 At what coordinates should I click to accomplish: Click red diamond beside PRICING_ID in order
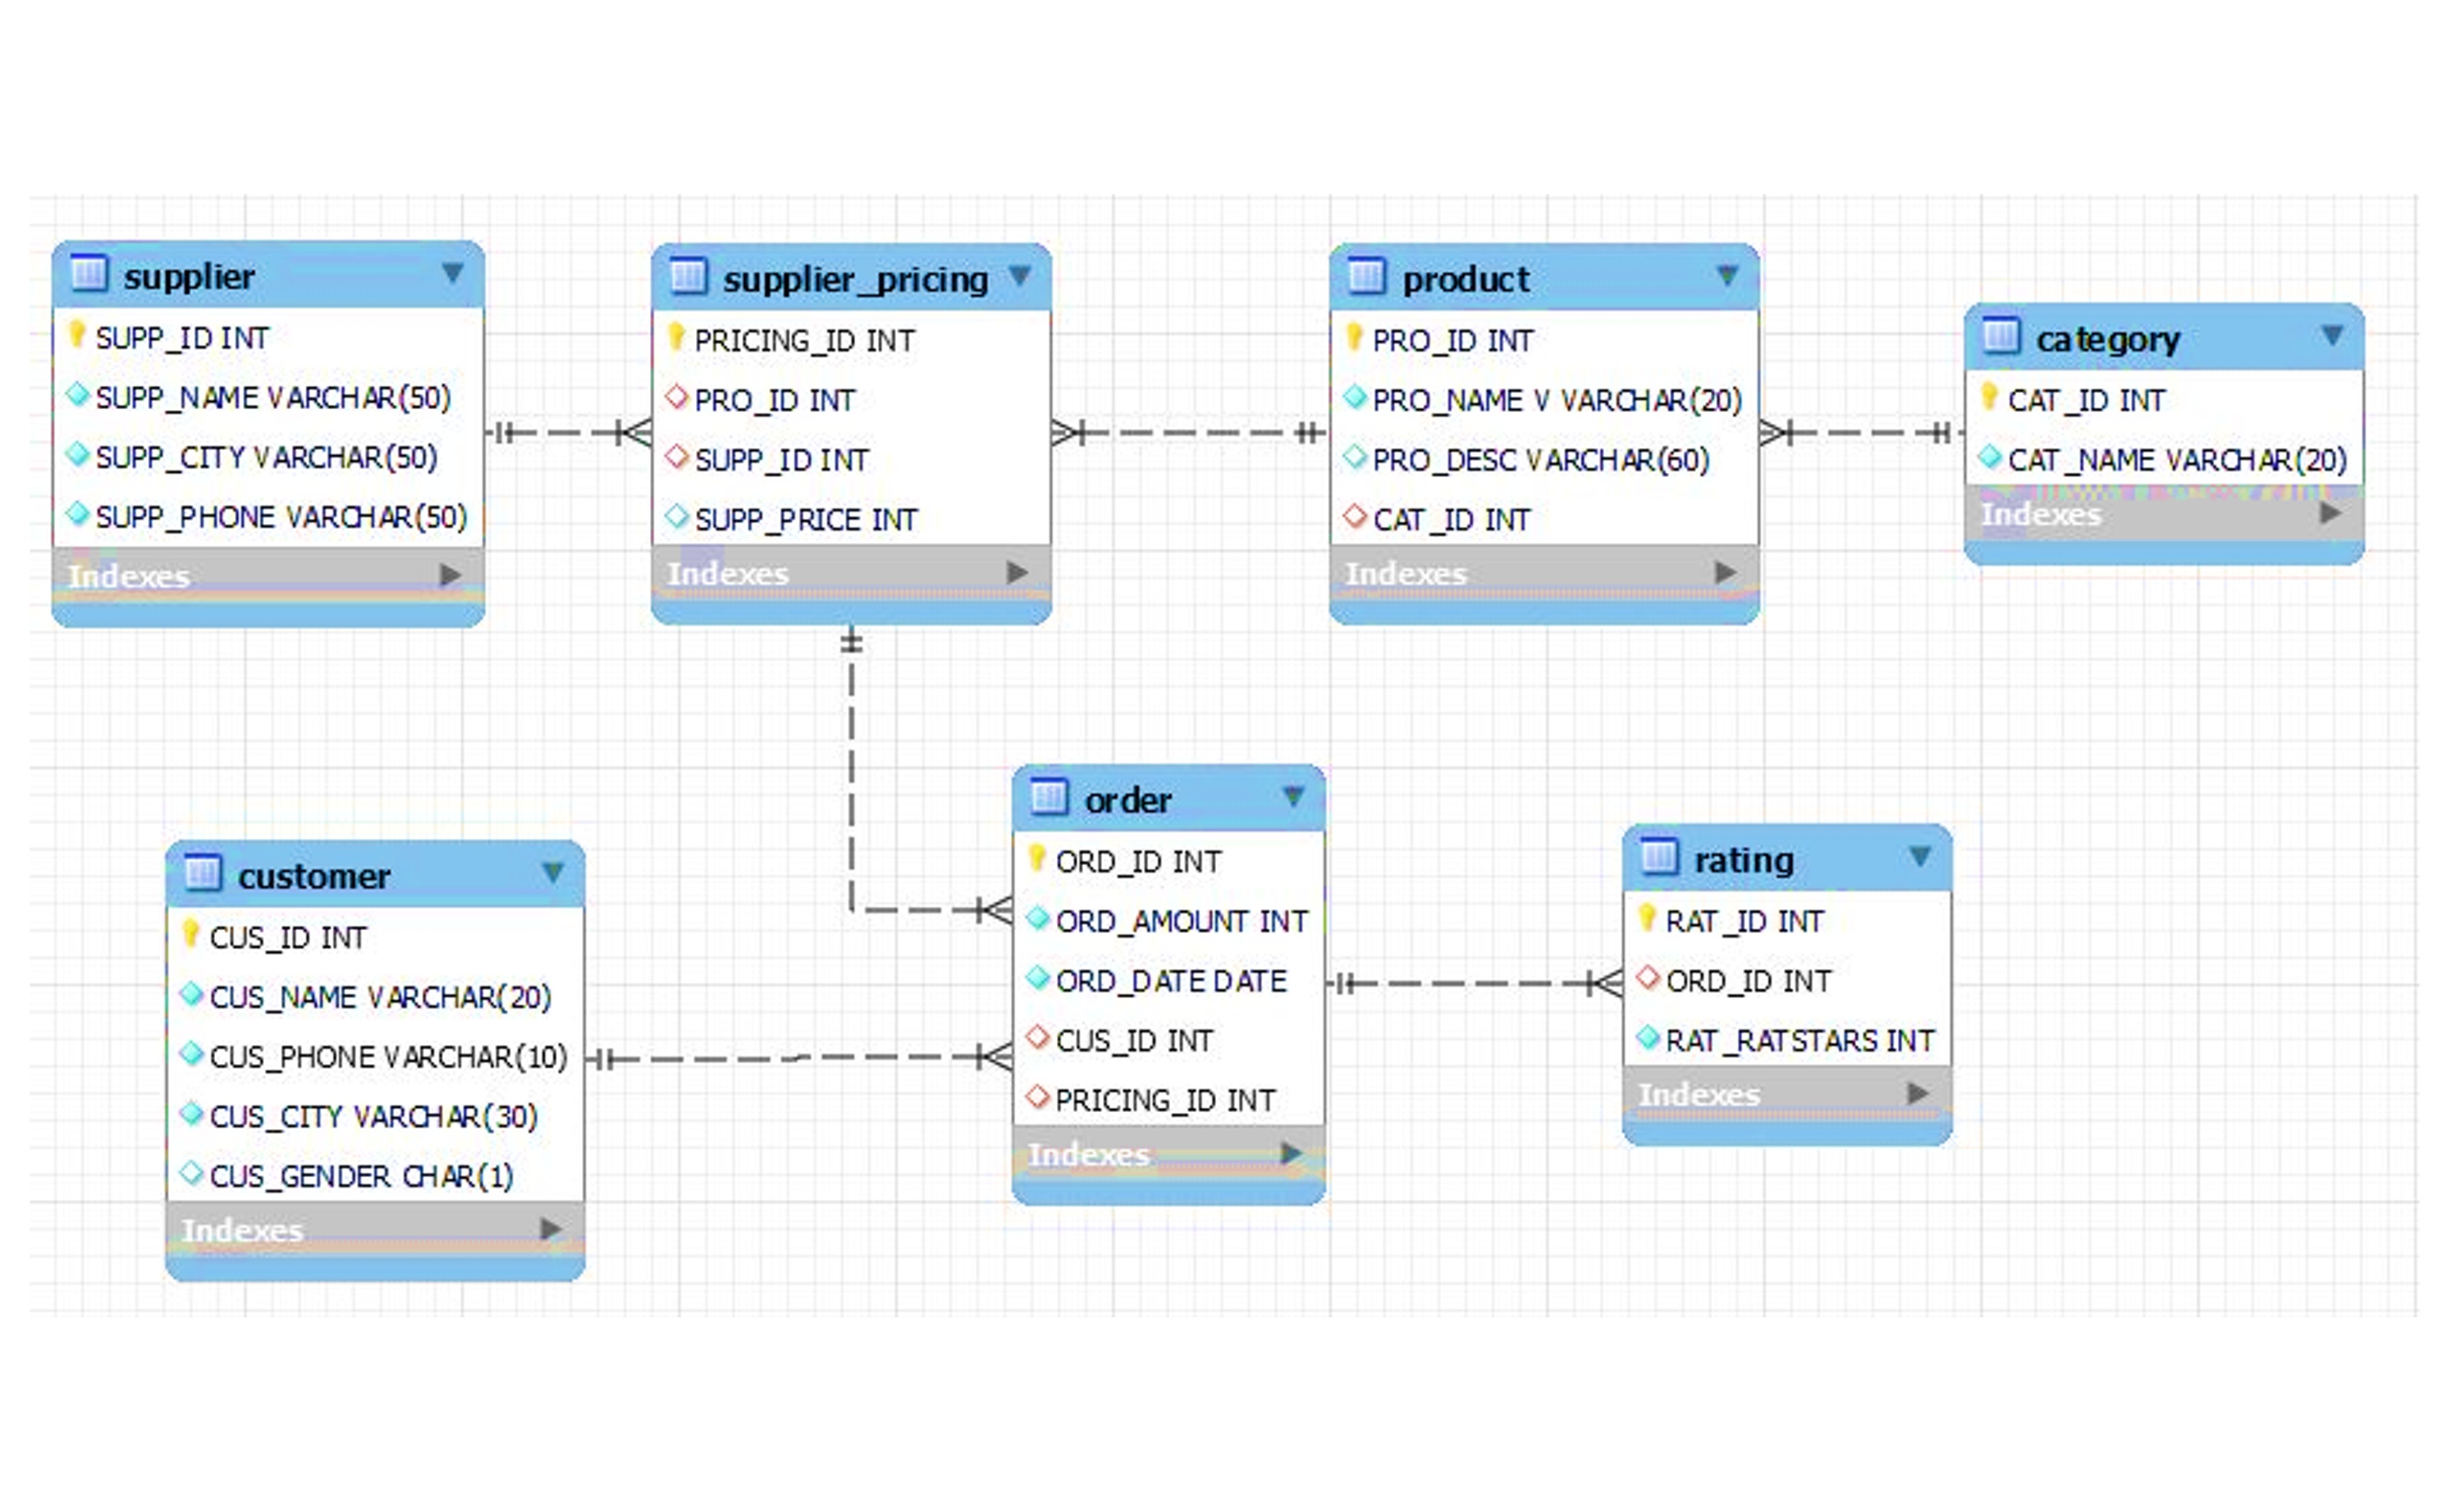1038,1098
